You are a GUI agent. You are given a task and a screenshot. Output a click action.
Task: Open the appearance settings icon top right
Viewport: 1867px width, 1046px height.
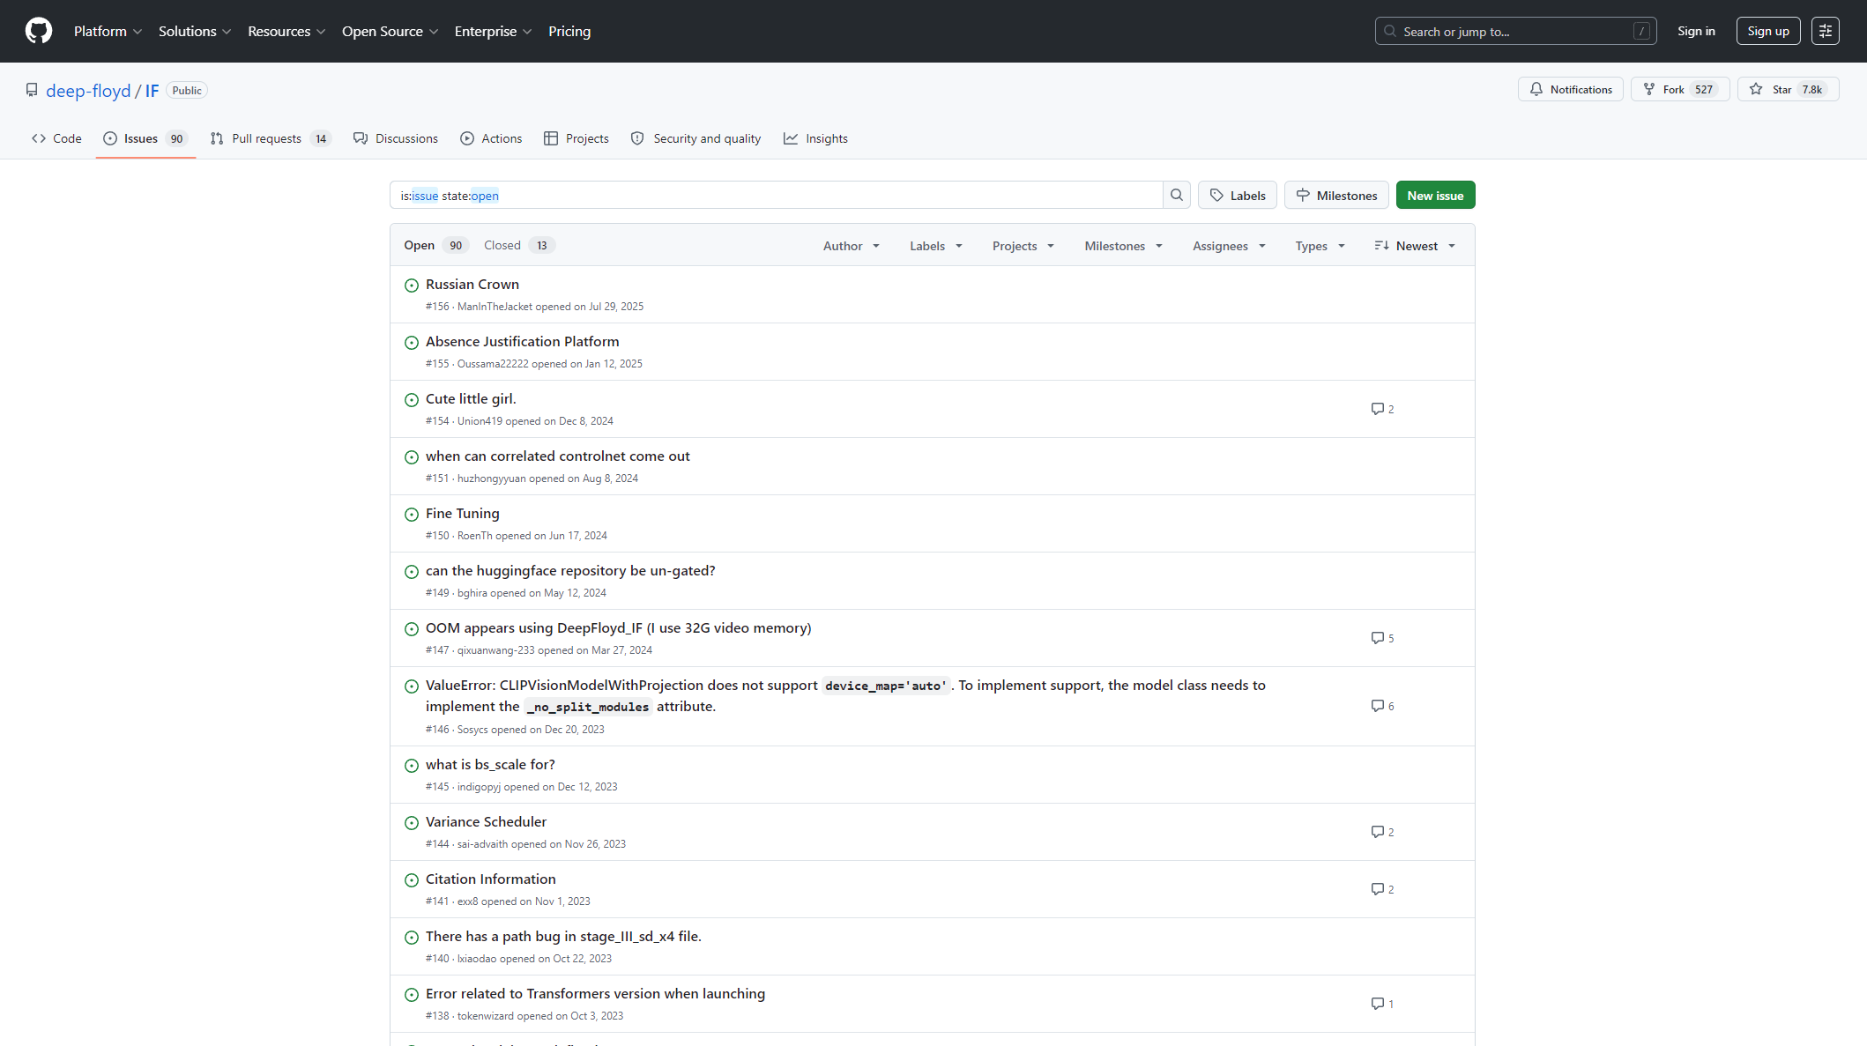pyautogui.click(x=1825, y=31)
